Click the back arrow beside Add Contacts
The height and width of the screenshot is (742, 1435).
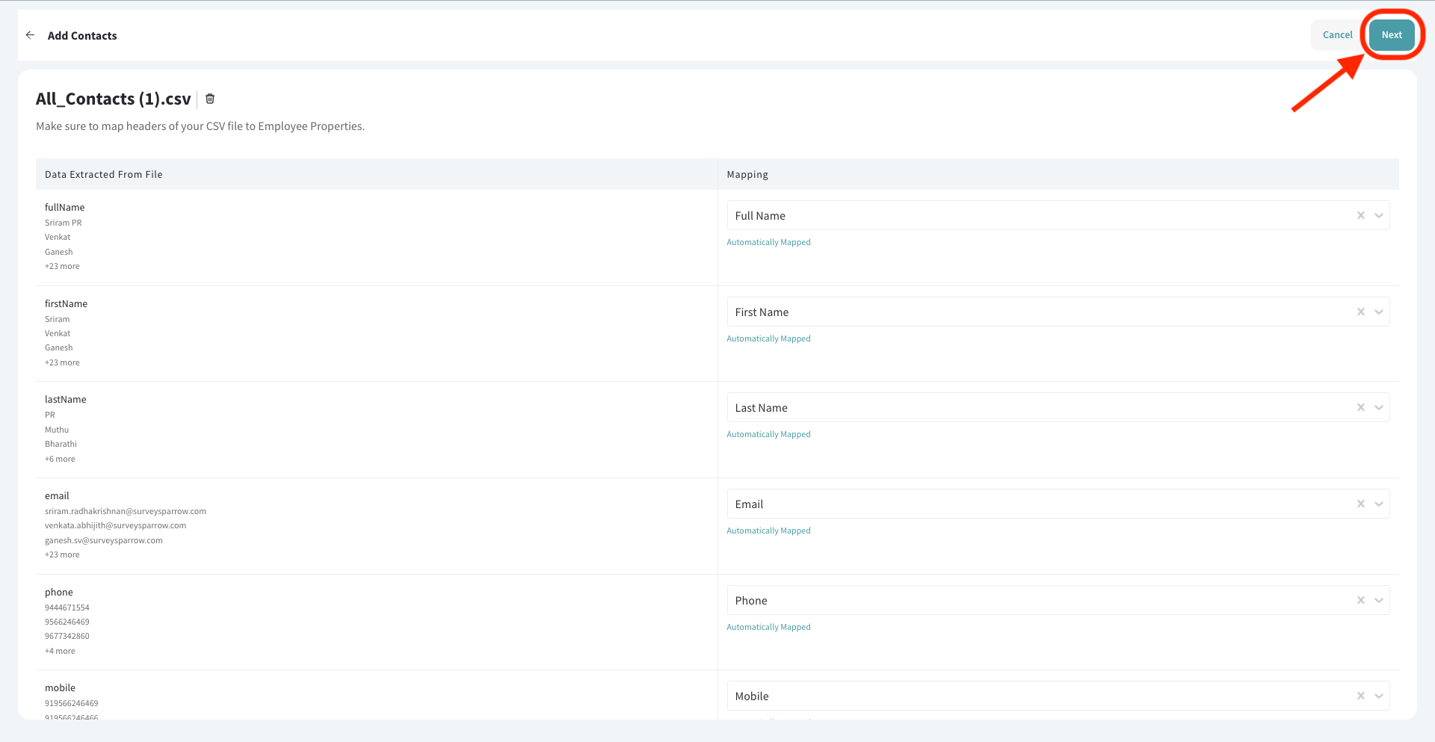[30, 35]
